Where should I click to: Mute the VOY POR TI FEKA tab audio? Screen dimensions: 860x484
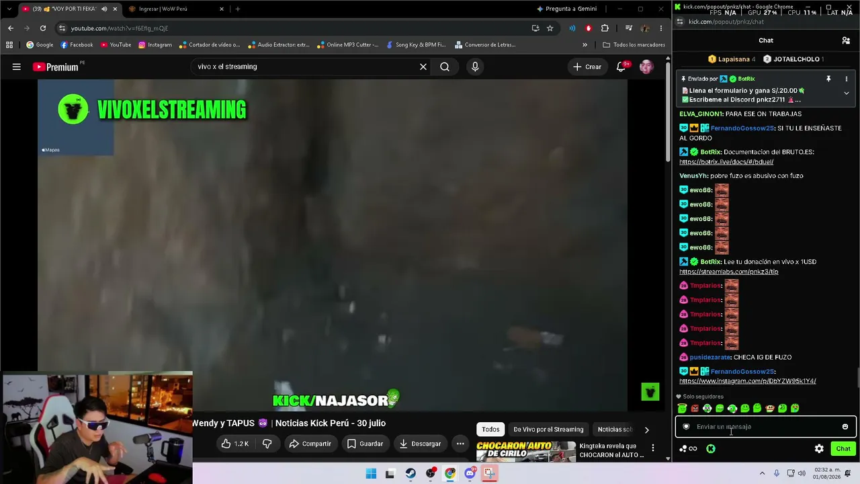click(104, 9)
